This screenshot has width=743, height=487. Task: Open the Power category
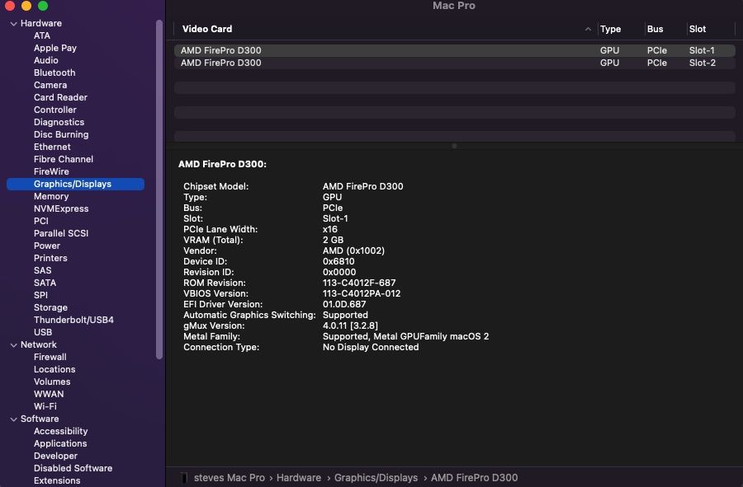click(47, 246)
